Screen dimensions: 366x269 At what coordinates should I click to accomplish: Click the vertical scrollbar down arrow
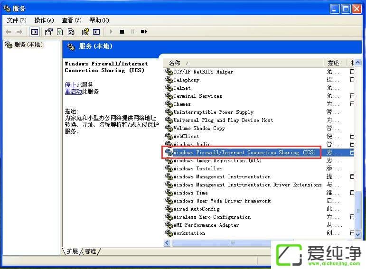357,234
